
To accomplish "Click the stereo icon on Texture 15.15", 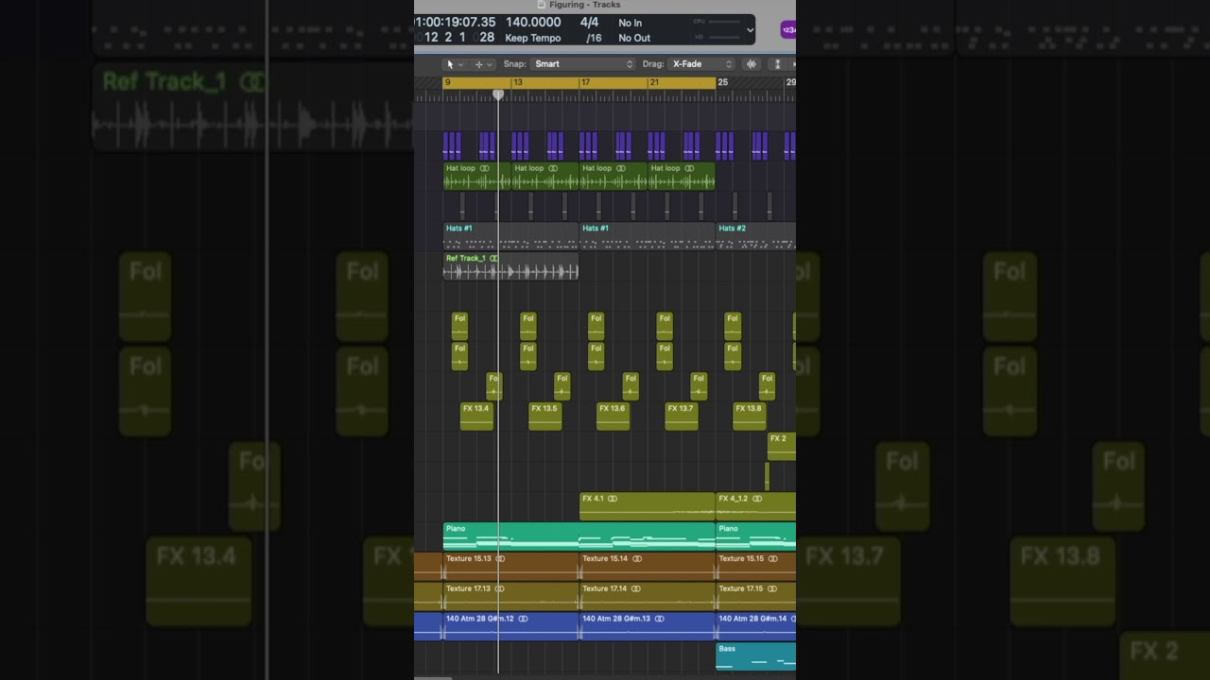I will [773, 559].
